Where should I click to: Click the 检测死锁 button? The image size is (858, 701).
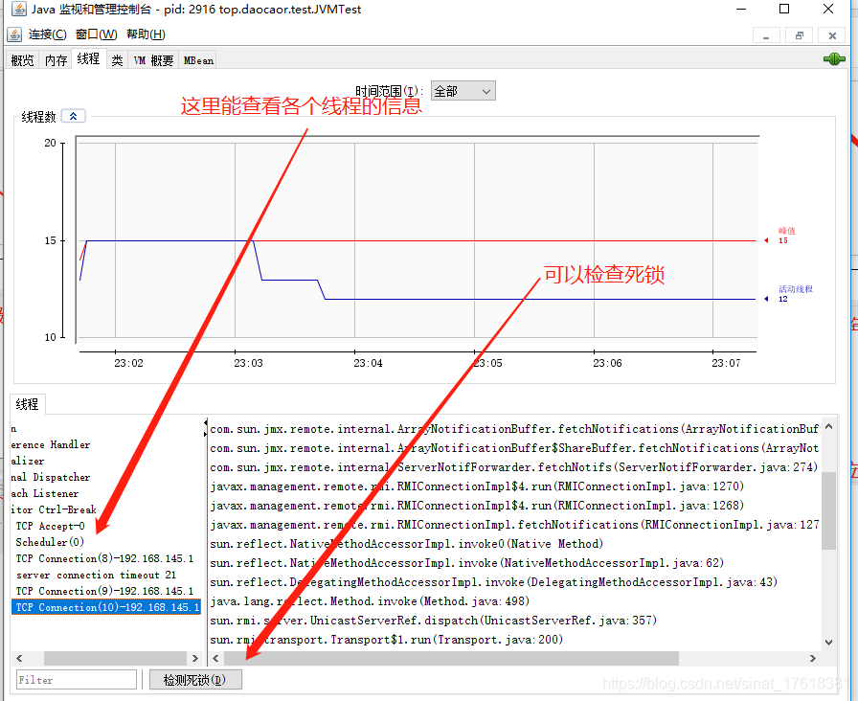pos(194,680)
